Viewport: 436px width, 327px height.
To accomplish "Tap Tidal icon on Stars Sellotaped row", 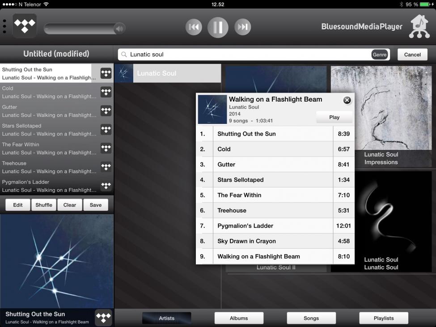I will pyautogui.click(x=106, y=129).
